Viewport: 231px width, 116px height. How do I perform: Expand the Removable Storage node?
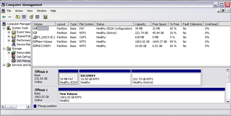[x=9, y=53]
